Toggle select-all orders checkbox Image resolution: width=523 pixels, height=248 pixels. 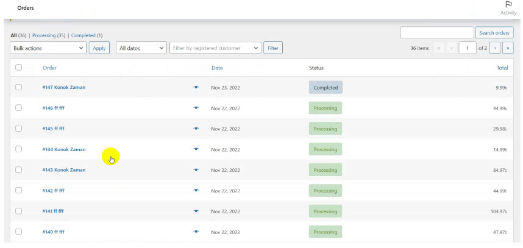pos(19,68)
